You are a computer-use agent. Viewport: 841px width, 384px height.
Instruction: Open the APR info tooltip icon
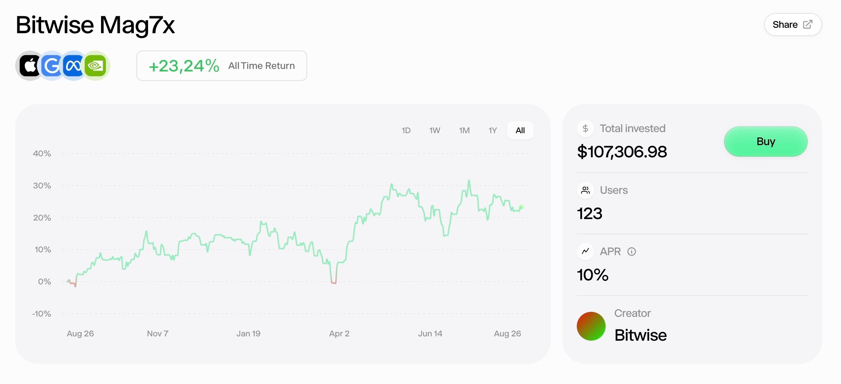(632, 252)
